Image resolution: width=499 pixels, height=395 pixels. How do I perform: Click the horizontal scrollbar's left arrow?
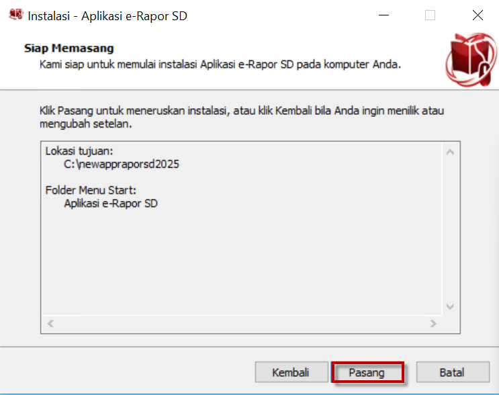[50, 323]
